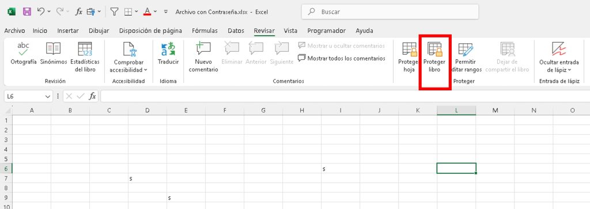Click Proteger hoja icon
This screenshot has height=209, width=590.
pyautogui.click(x=410, y=49)
